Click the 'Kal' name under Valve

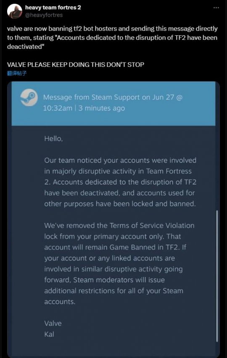(x=49, y=334)
